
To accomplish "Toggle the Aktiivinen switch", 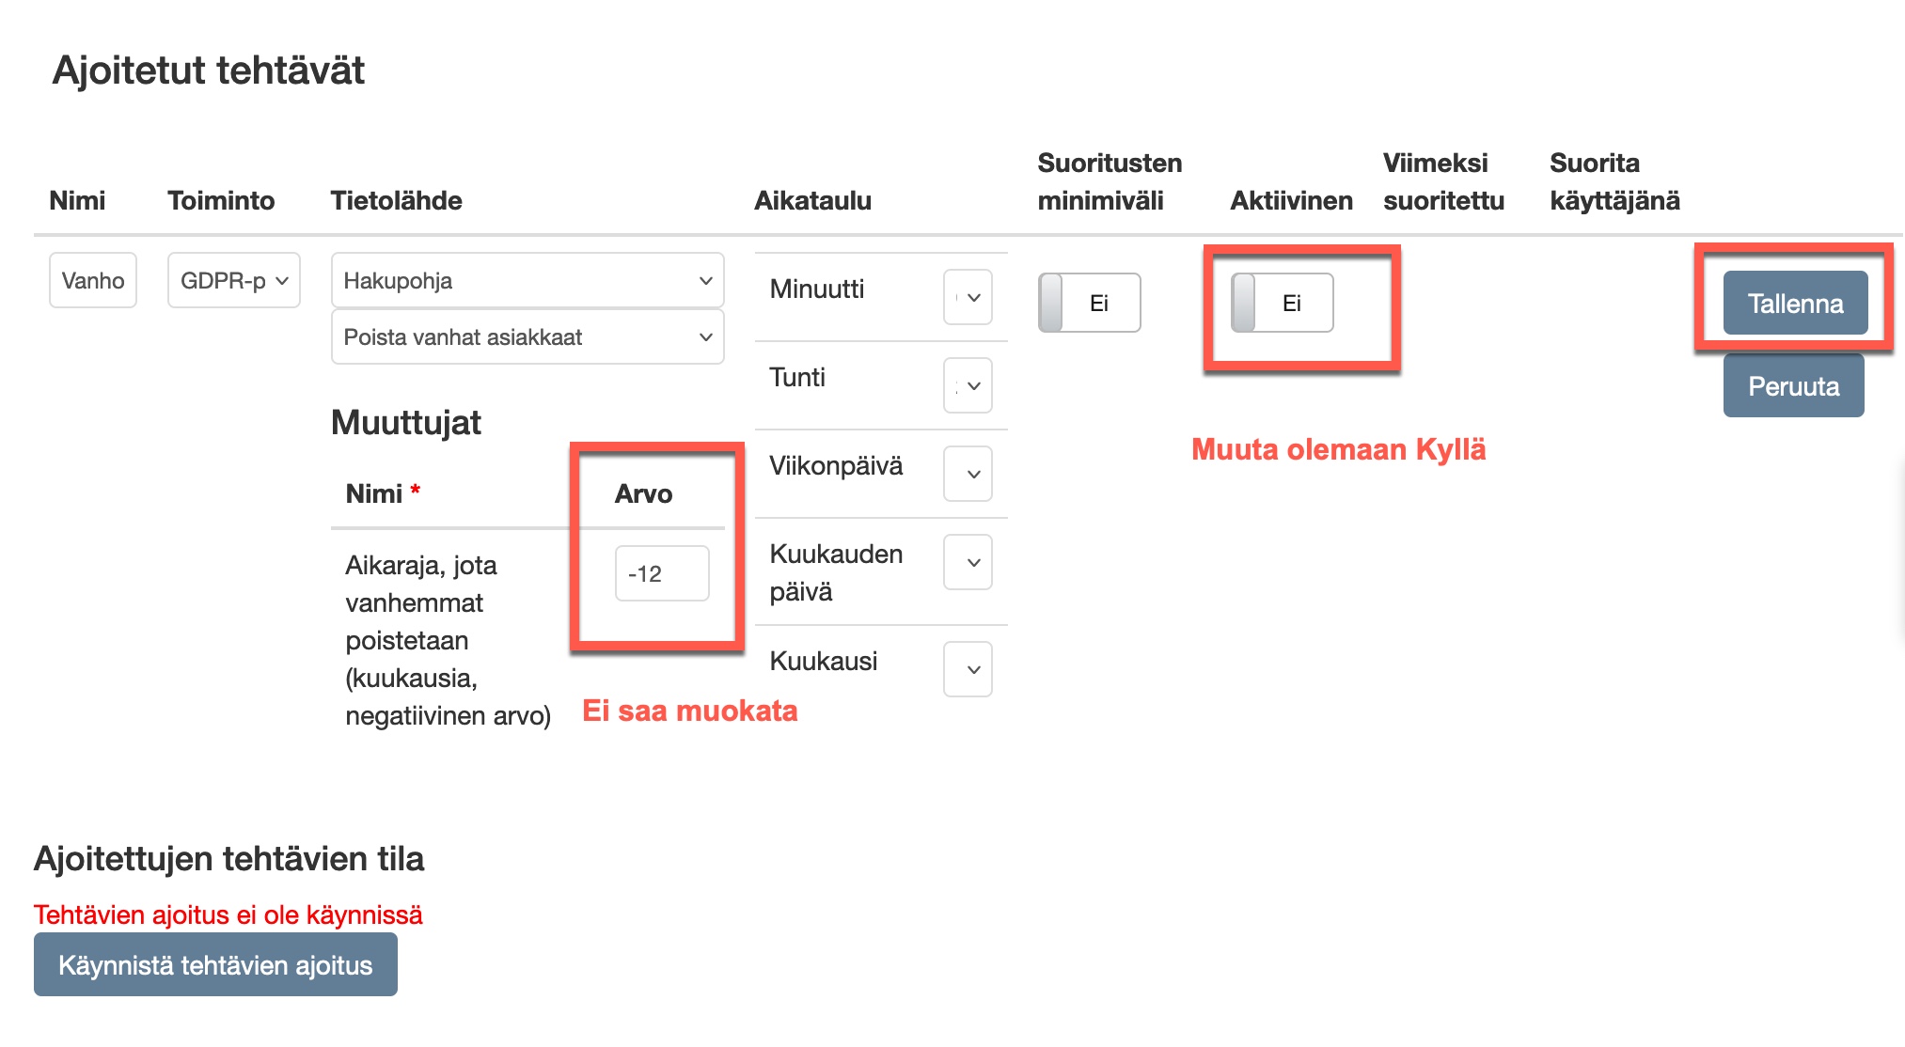I will pyautogui.click(x=1282, y=303).
